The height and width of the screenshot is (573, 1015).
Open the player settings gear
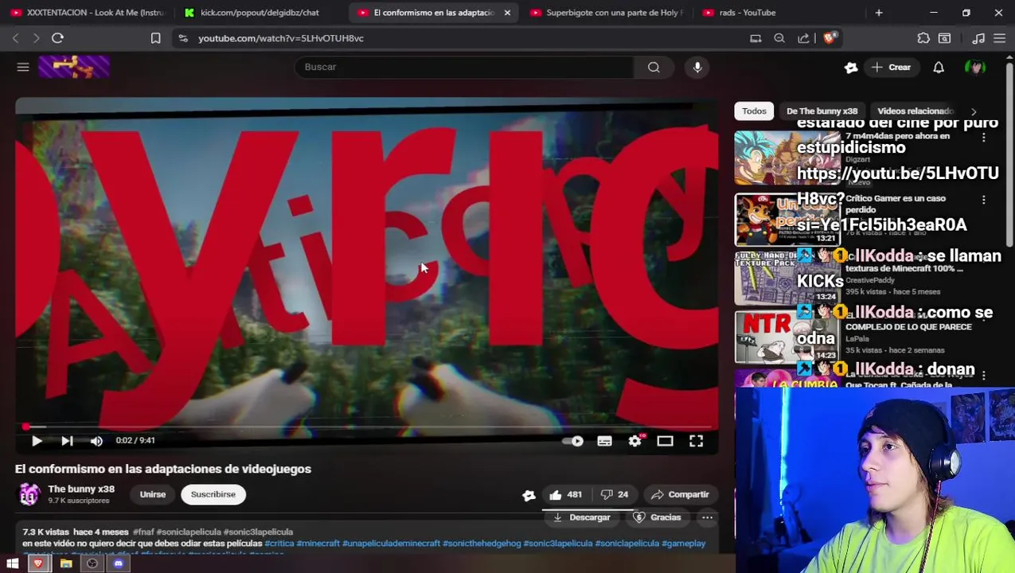click(x=634, y=441)
